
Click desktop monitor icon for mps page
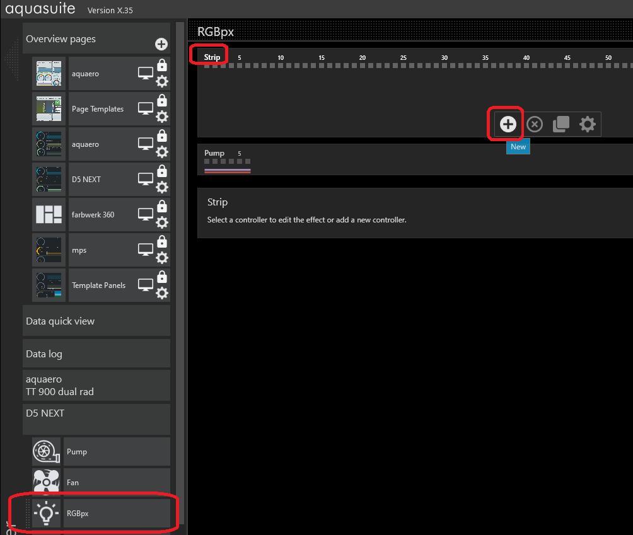[x=146, y=250]
